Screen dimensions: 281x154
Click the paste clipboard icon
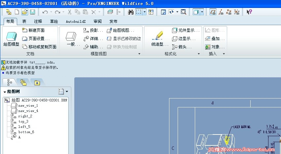(x=85, y=12)
